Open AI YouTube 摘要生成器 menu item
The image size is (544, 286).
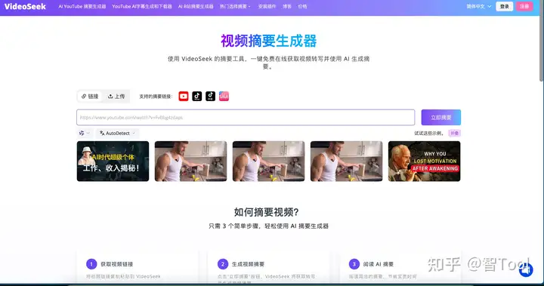82,6
